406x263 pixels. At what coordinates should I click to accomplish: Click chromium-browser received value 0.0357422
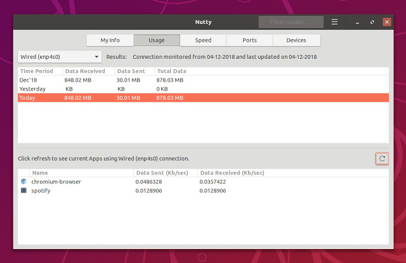[213, 181]
